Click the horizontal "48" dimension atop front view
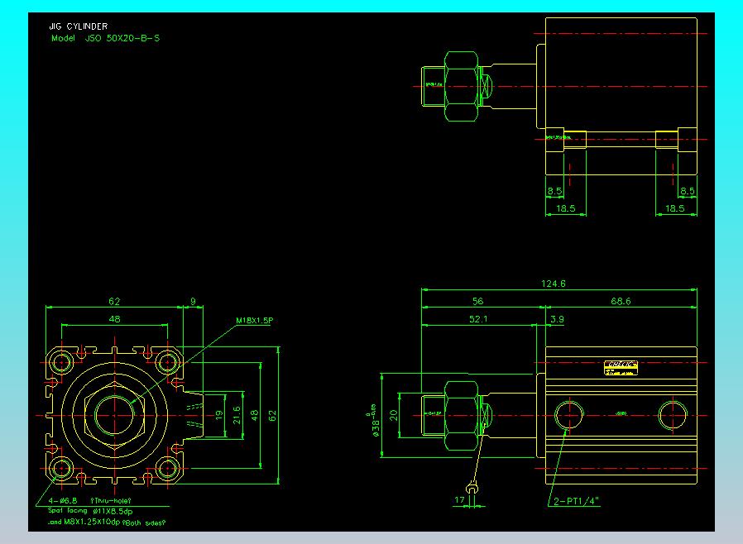The width and height of the screenshot is (743, 544). 114,319
